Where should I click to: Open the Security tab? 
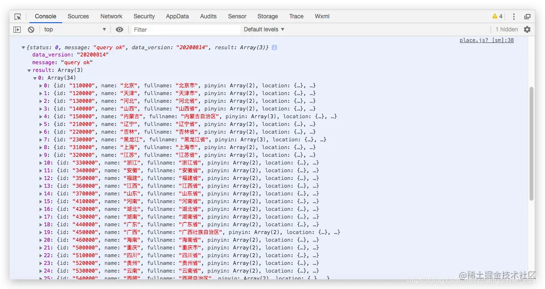click(x=144, y=16)
